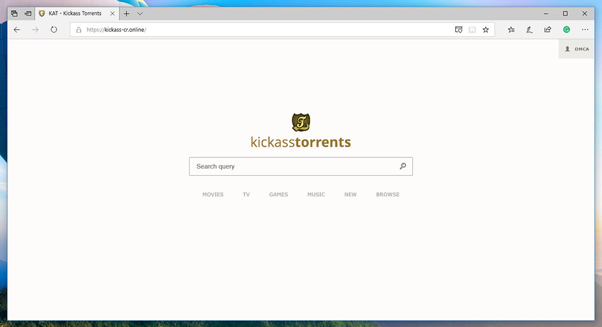Open the TV category link
This screenshot has height=327, width=602.
tap(246, 195)
